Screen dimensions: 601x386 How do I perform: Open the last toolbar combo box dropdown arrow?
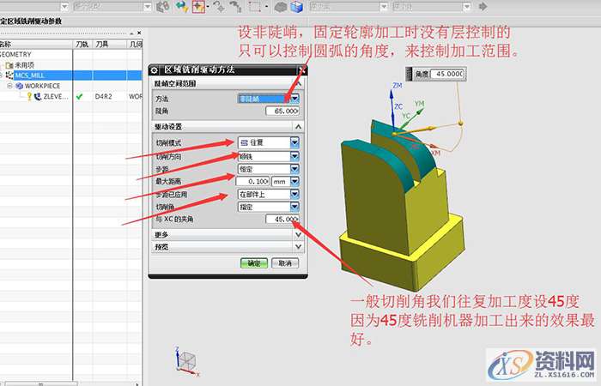point(466,7)
